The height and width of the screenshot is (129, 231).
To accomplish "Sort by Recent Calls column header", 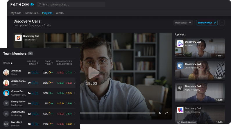I will tap(32, 63).
